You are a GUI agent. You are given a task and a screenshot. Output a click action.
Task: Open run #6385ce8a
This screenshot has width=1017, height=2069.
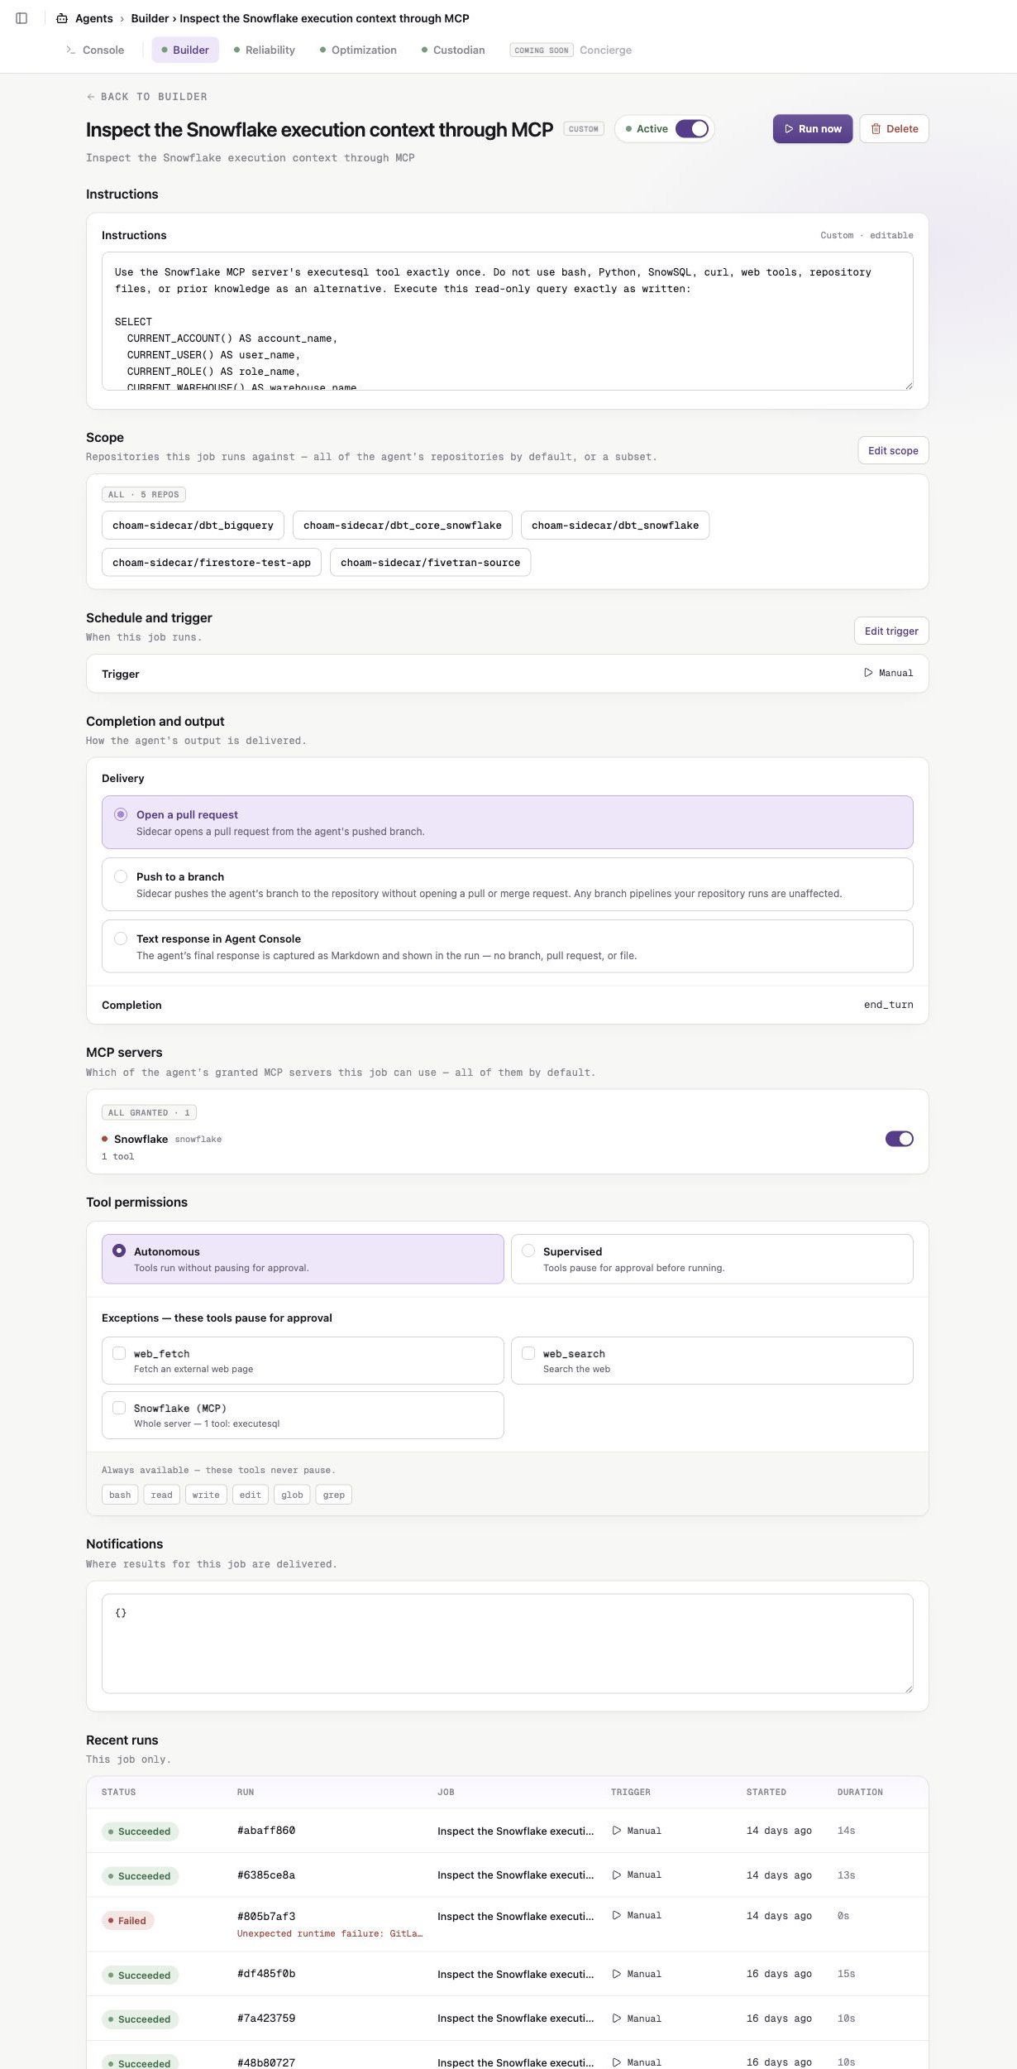pyautogui.click(x=266, y=1875)
